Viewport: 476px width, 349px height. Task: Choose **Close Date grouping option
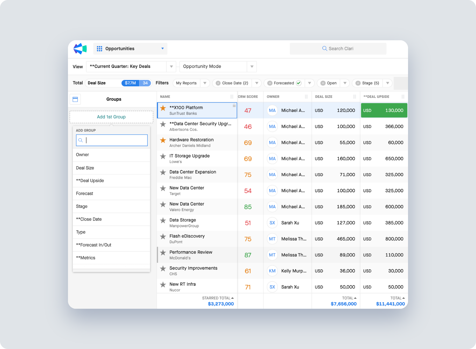pyautogui.click(x=111, y=219)
